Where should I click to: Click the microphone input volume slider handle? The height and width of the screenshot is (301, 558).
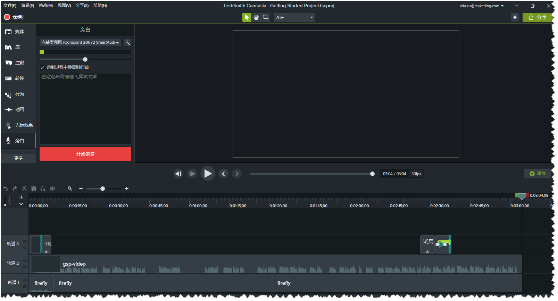pos(85,59)
